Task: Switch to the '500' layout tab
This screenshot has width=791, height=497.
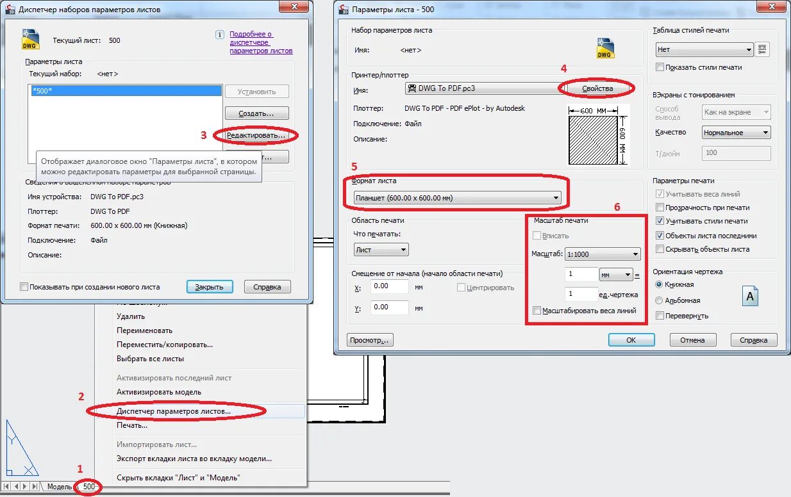Action: point(89,487)
